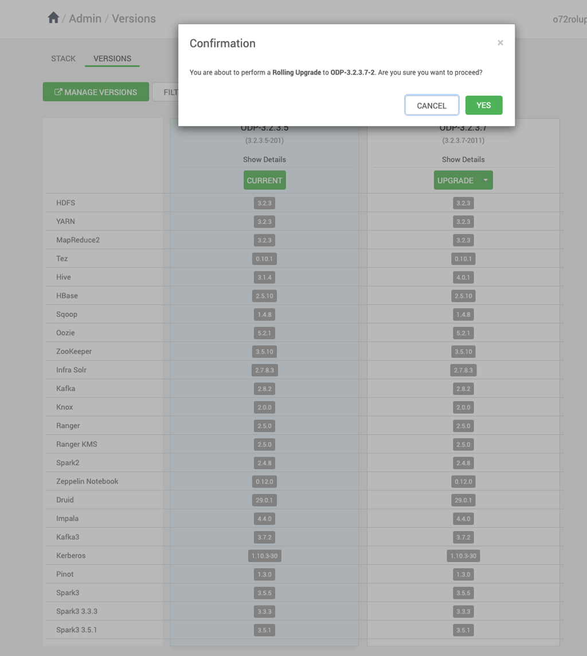Click Hive 4.0.1 version badge
The width and height of the screenshot is (587, 656).
tap(463, 277)
